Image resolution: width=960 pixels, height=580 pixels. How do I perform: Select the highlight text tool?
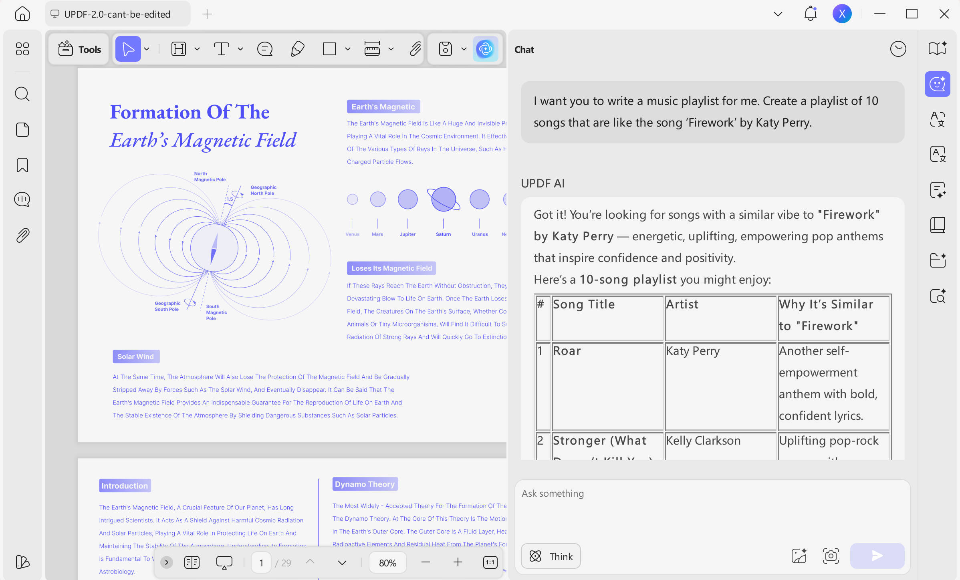(x=179, y=49)
